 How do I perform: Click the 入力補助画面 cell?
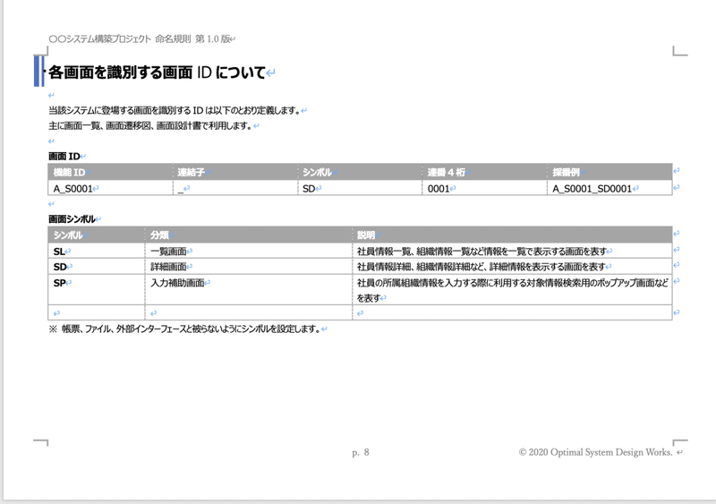[x=249, y=290]
